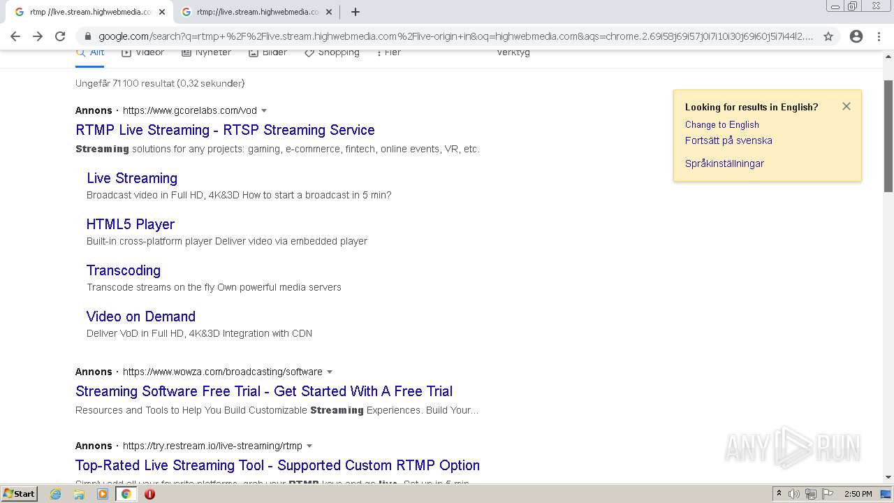Expand the gcorelabs.com ad dropdown arrow
Screen dimensions: 894x503
tap(264, 110)
